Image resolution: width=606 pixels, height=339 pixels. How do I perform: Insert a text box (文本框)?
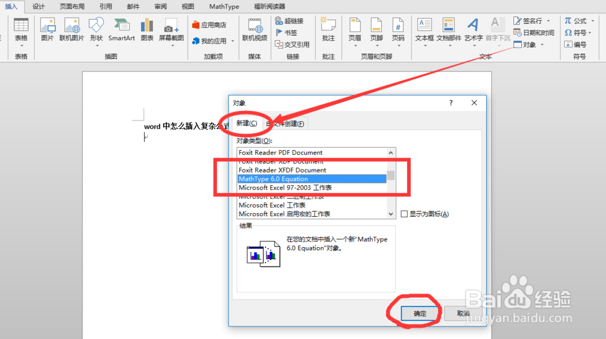click(424, 31)
